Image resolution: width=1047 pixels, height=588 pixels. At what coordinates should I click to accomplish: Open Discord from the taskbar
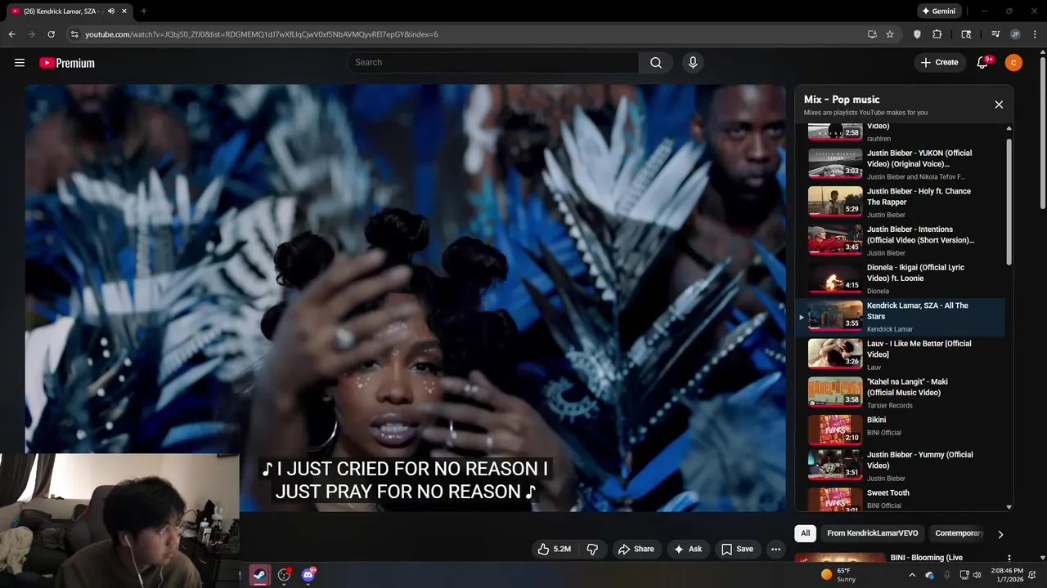[x=308, y=575]
